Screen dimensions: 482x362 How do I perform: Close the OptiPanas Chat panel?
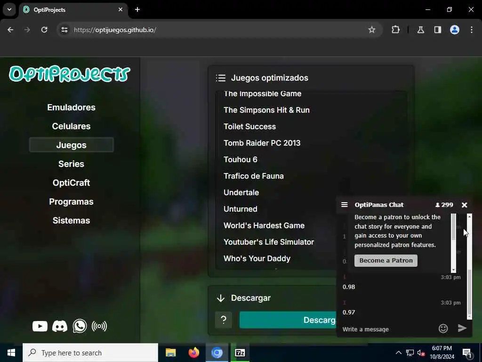[465, 205]
